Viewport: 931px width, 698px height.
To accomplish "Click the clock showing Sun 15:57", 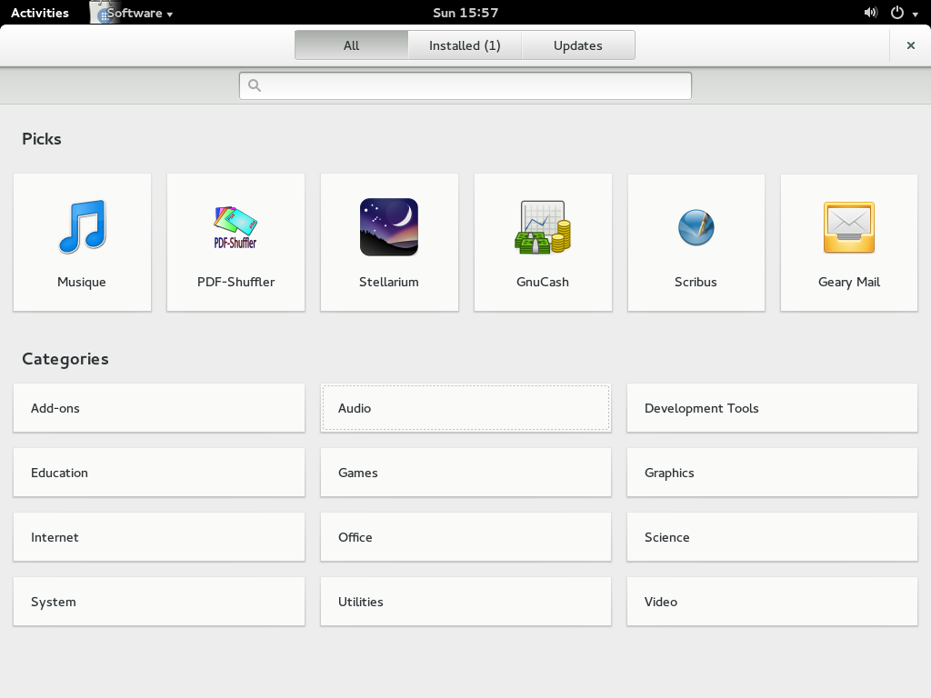I will (x=465, y=13).
